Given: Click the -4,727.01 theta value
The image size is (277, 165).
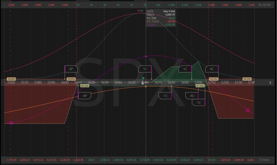Looking at the screenshot, I should 51,160.
